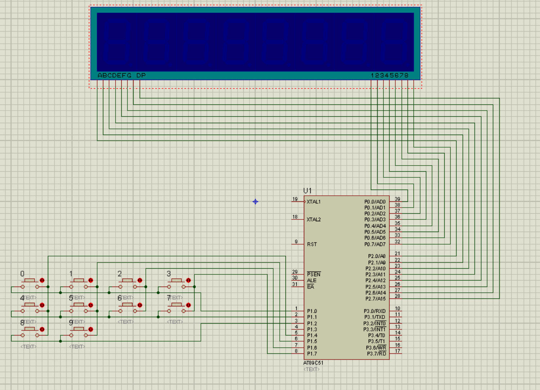This screenshot has height=390, width=540.
Task: Click the plunger body of push button 2
Action: (127, 280)
